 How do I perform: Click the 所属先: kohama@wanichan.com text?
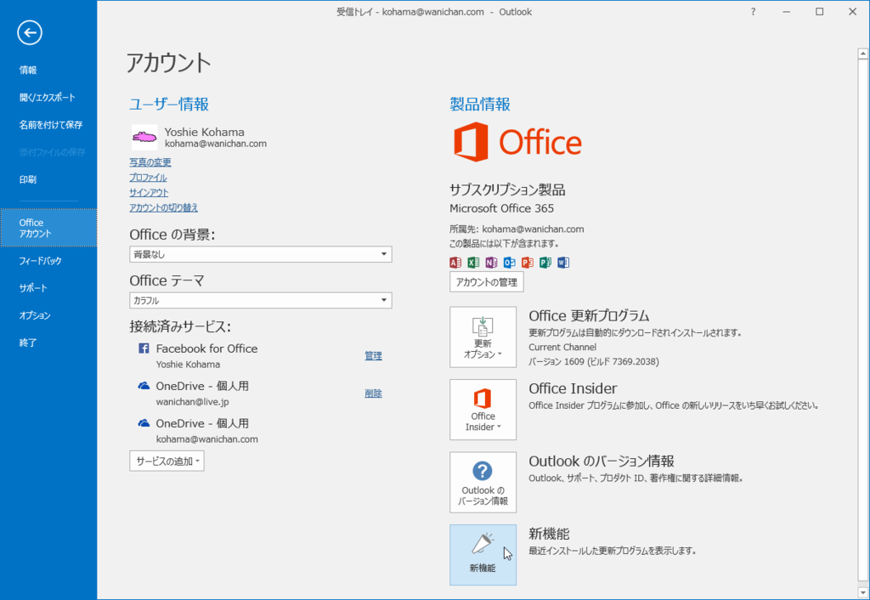tap(517, 229)
